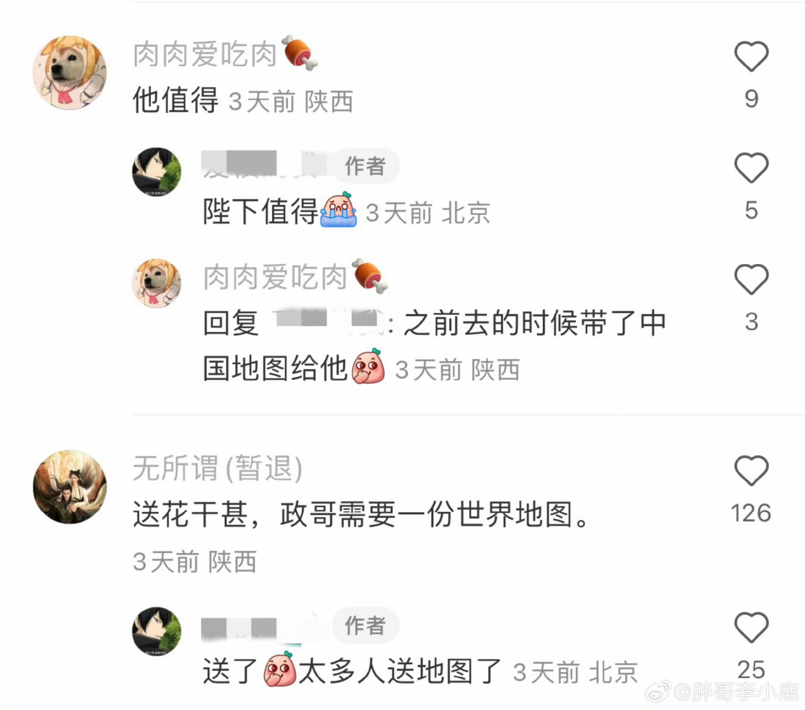Open author's anime avatar beside '陛下值得'
The width and height of the screenshot is (805, 710).
coord(157,172)
